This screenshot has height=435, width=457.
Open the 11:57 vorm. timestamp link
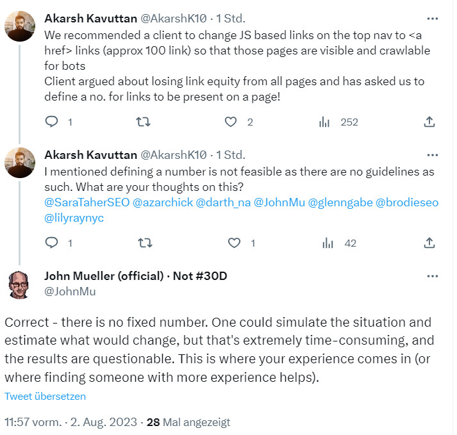coord(33,422)
